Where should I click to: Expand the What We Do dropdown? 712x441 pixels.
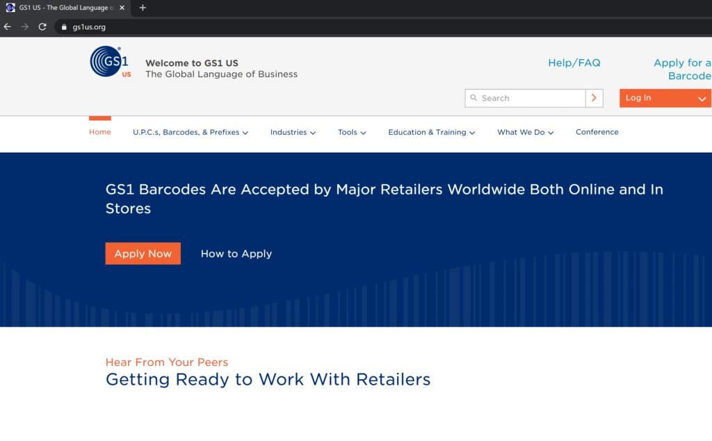click(525, 132)
